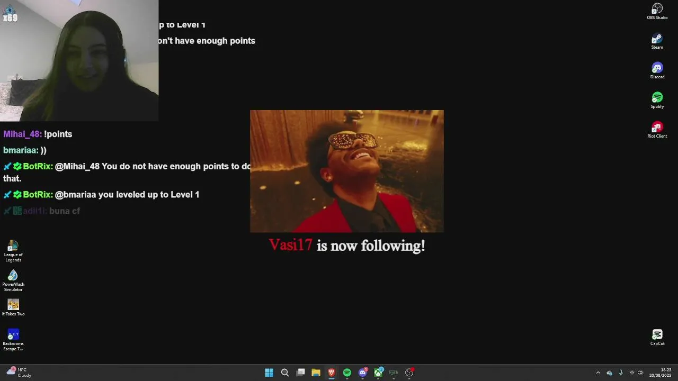The image size is (678, 381).
Task: Open the weather widget showing 16°C Cloudy
Action: tap(19, 373)
